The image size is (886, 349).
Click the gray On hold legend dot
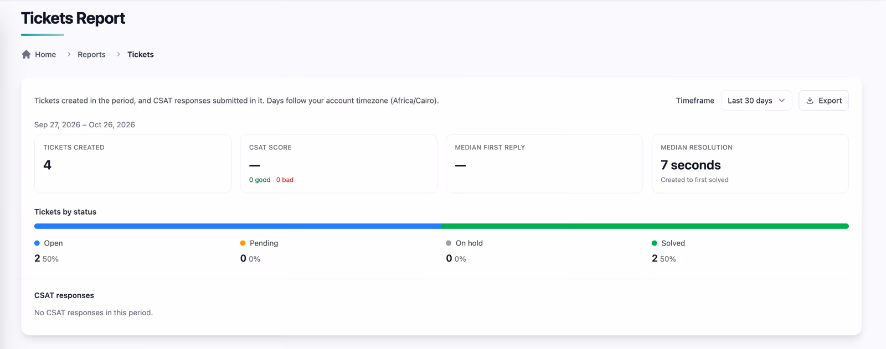point(449,243)
